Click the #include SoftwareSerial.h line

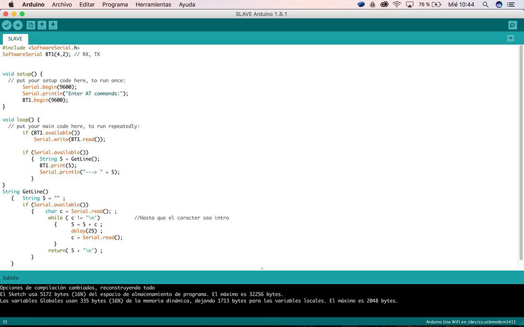coord(41,47)
